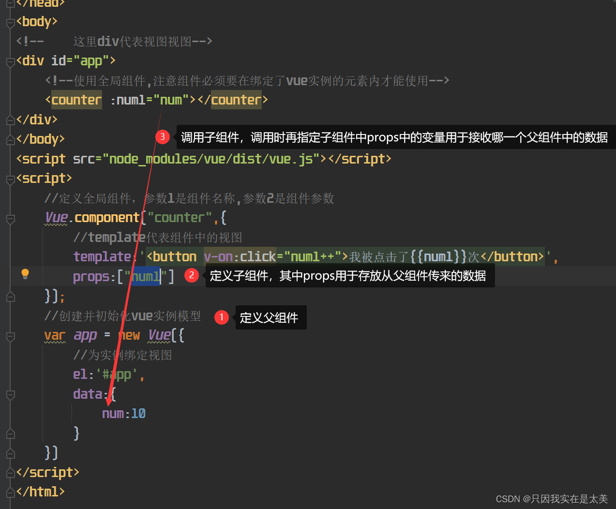Screen dimensions: 616x509
Task: Place cursor in the <body> opening tag
Action: [37, 22]
